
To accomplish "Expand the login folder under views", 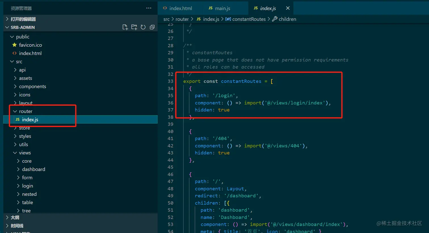I will click(x=80, y=186).
